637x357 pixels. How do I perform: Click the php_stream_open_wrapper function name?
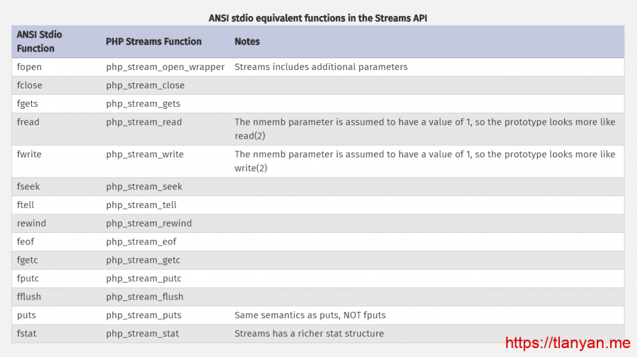(x=165, y=67)
